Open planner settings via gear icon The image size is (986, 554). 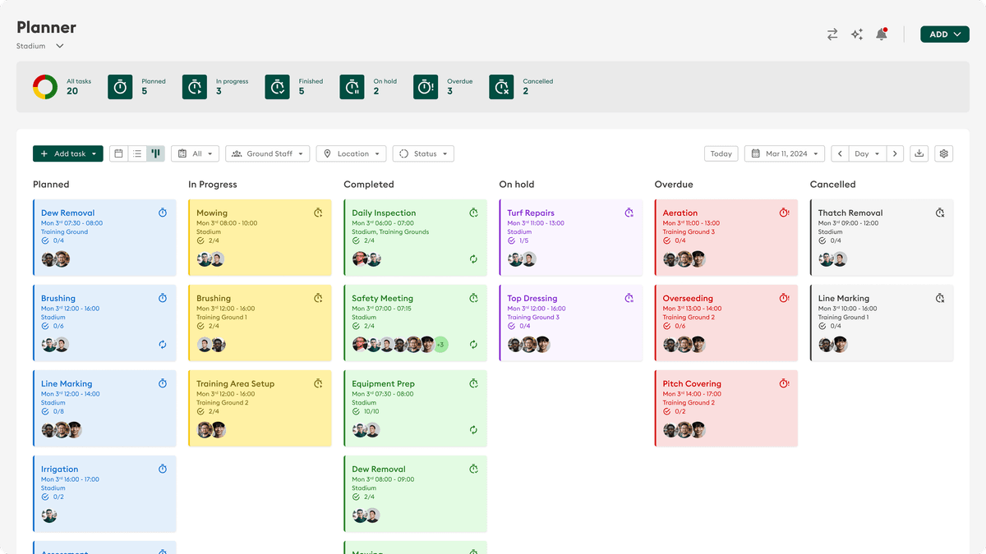pos(943,153)
